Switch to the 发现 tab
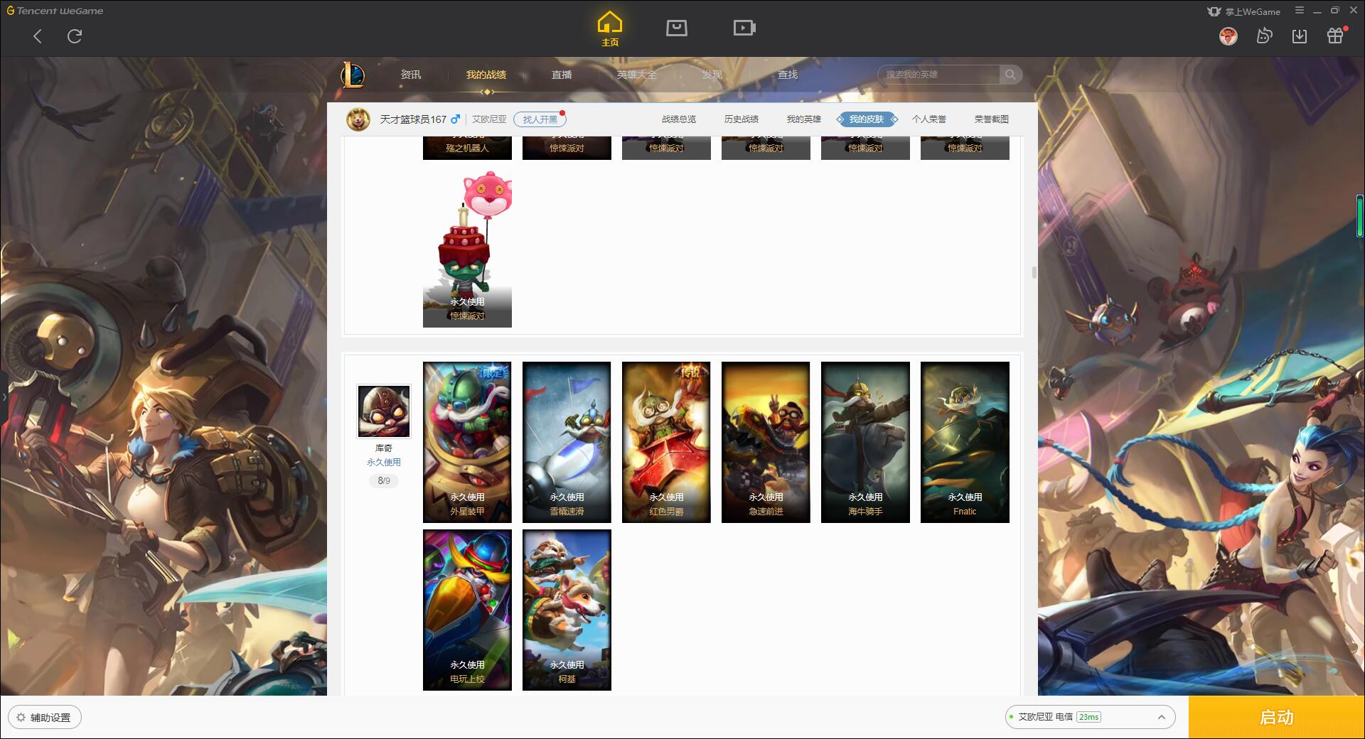This screenshot has height=739, width=1365. click(x=712, y=75)
